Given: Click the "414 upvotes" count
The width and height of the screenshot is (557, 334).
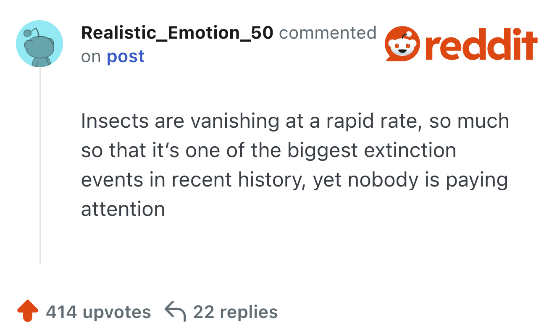Looking at the screenshot, I should (x=98, y=312).
